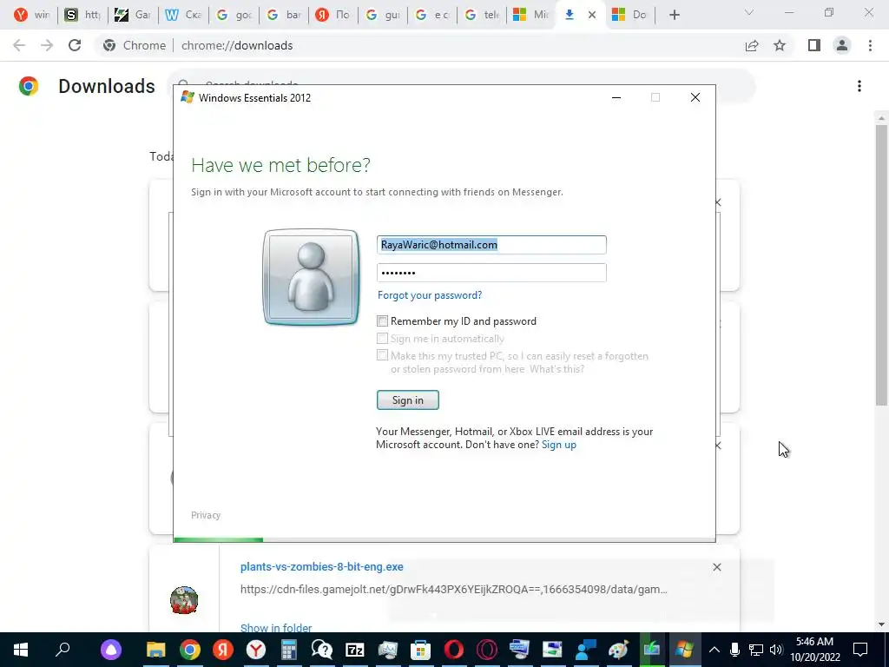The image size is (889, 667).
Task: Click the email field RayaWaric@hotmail.com
Action: click(491, 244)
